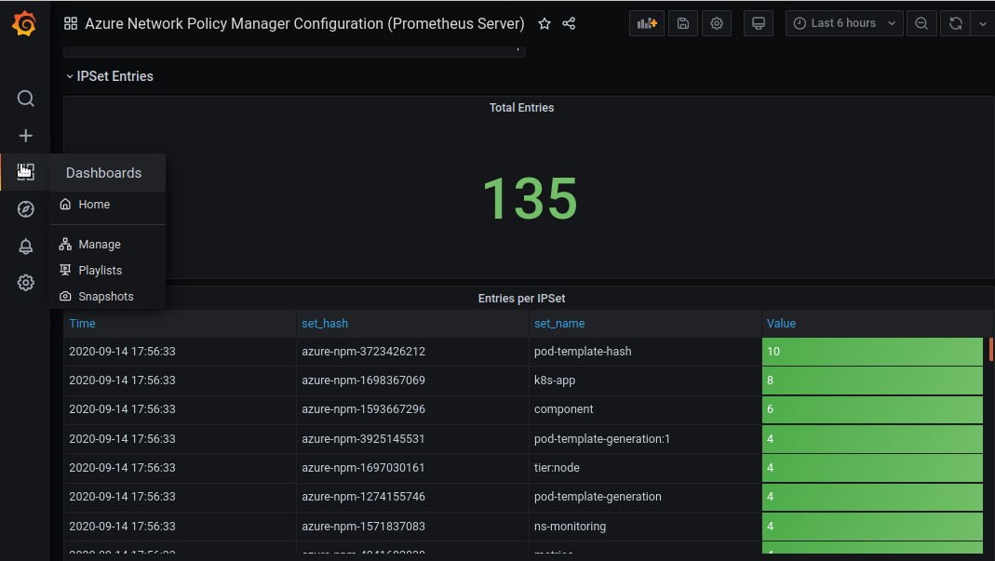Image resolution: width=995 pixels, height=561 pixels.
Task: Click the Create plus icon
Action: 26,136
